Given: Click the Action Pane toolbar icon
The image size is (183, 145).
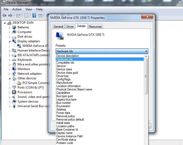Looking at the screenshot, I should pyautogui.click(x=40, y=15).
